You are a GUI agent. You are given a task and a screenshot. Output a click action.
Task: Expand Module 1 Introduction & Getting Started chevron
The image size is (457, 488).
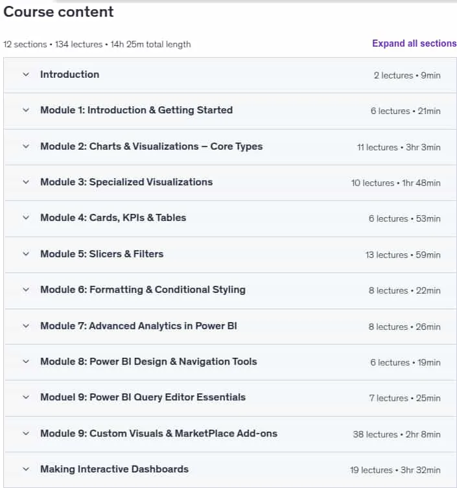[x=26, y=110]
